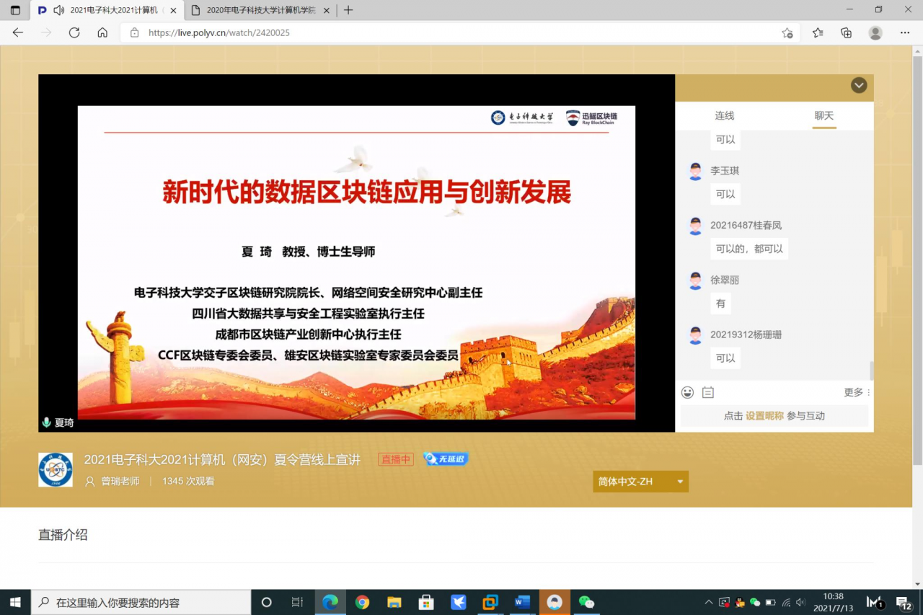
Task: Click 李玉琪's avatar in the chat list
Action: click(x=695, y=171)
